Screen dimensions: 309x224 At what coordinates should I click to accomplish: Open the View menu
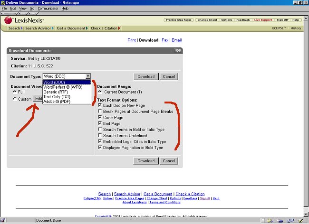(x=23, y=9)
